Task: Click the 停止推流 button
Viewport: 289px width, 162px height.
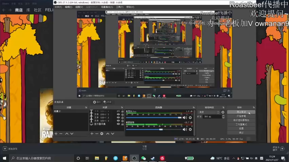Action: click(241, 112)
